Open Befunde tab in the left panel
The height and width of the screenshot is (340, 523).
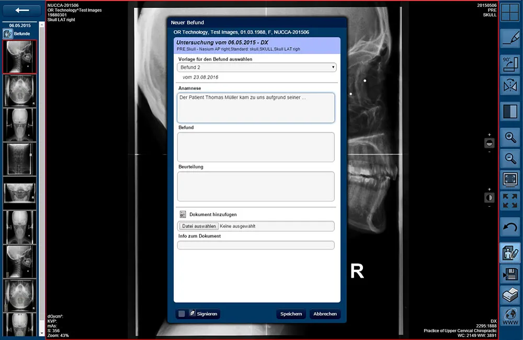coord(18,33)
